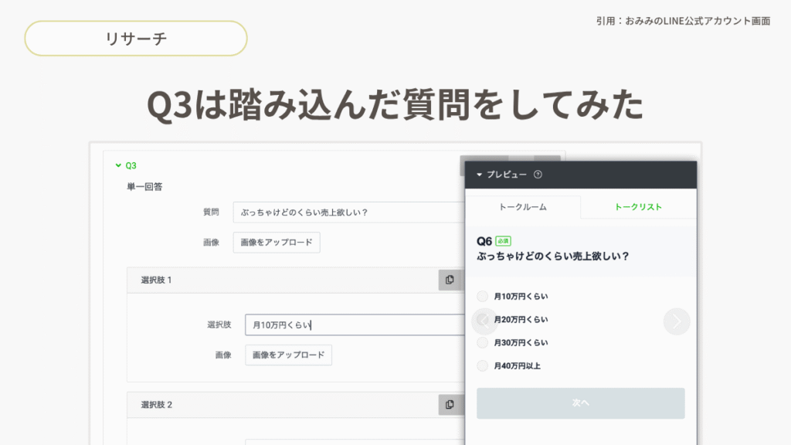Collapse the Q3 question section
Screen dimensions: 791x445
pos(118,165)
